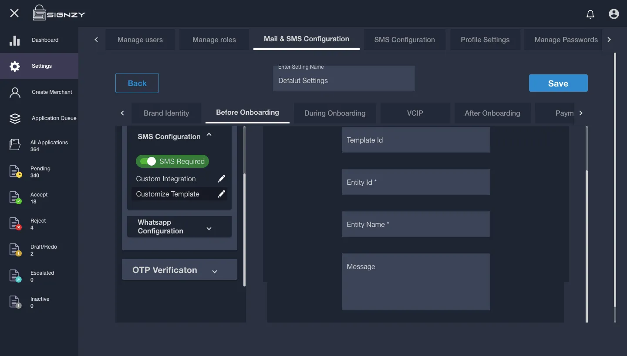Switch to the Manage roles tab
The image size is (627, 356).
(x=214, y=40)
